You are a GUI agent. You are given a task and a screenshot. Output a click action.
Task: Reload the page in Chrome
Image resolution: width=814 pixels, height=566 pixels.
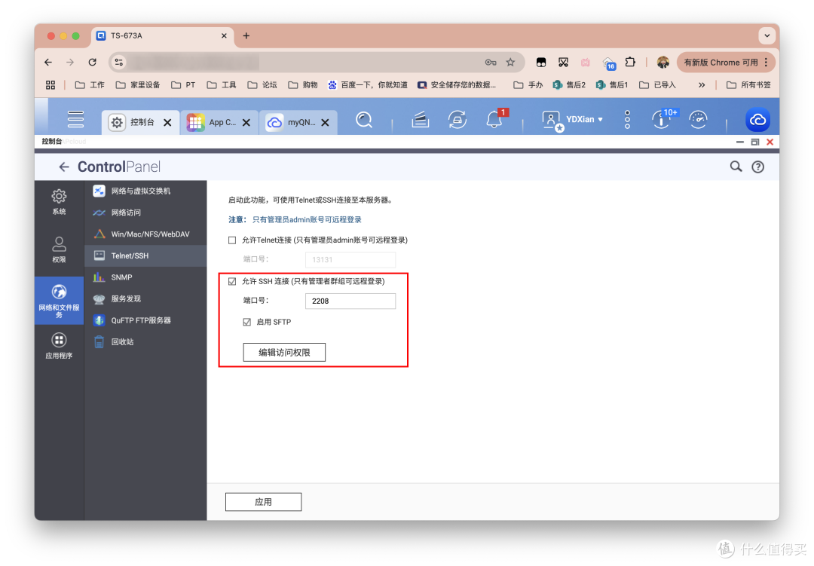(x=93, y=63)
